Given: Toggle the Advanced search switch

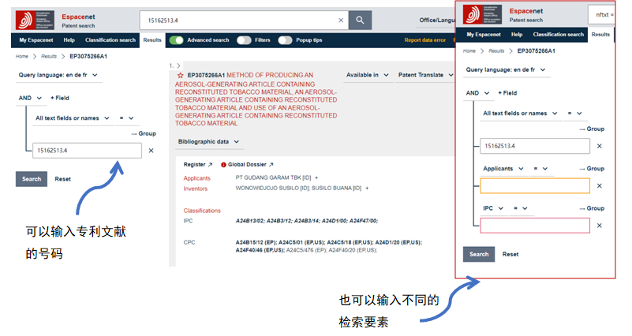Looking at the screenshot, I should 176,40.
